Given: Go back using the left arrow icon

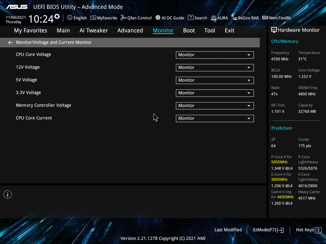Looking at the screenshot, I should 11,43.
